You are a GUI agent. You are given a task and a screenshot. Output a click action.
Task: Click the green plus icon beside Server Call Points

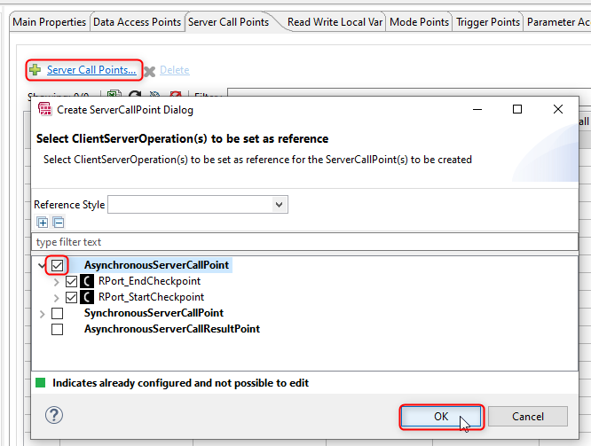[35, 70]
